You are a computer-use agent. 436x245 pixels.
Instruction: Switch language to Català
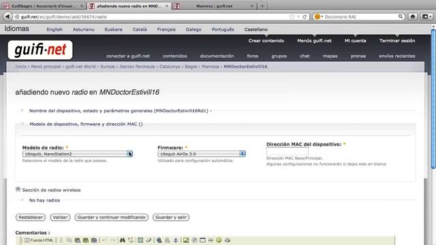click(x=140, y=29)
